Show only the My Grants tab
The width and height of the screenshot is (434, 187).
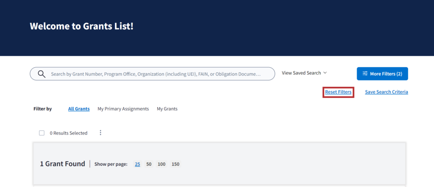click(x=167, y=109)
